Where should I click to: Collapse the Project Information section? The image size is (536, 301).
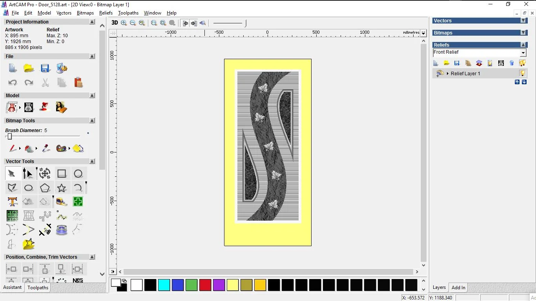point(92,22)
